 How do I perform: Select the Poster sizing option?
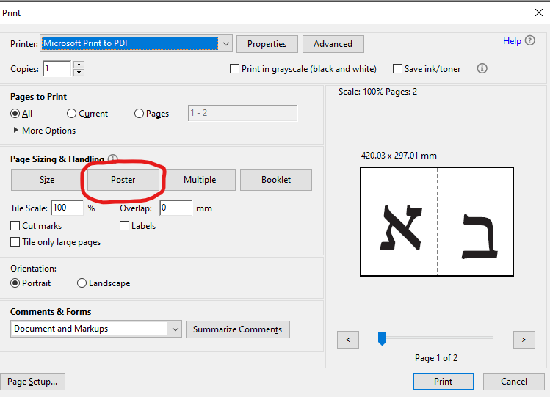123,180
